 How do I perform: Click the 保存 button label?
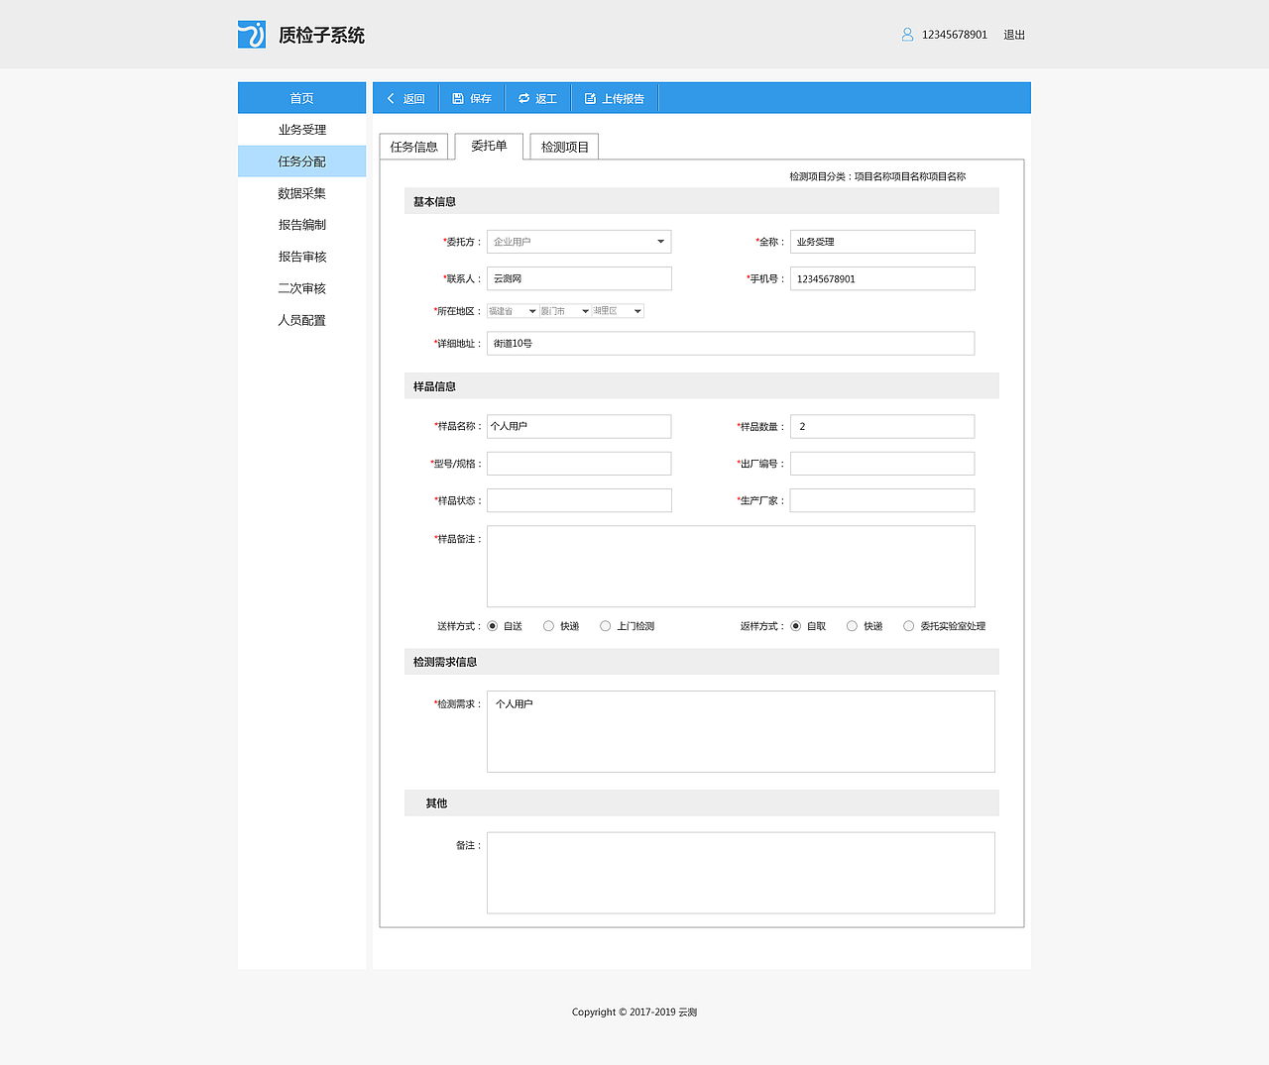point(481,99)
